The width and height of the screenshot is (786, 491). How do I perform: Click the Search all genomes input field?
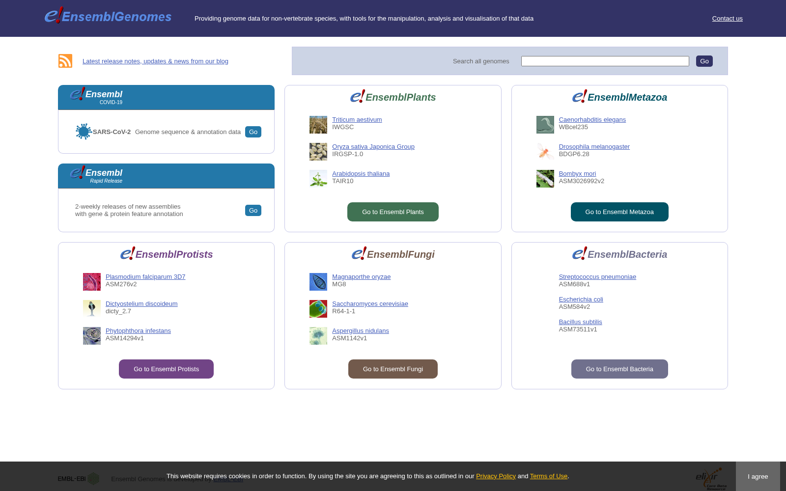click(x=605, y=61)
